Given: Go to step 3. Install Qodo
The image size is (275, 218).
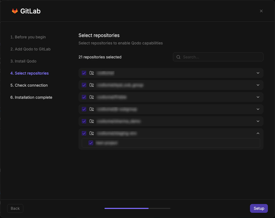Looking at the screenshot, I should pos(23,61).
